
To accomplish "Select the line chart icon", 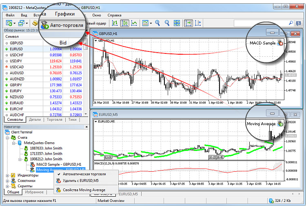I will [134, 23].
